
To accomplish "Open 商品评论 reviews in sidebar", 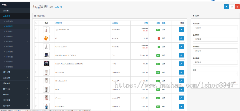I will click(x=15, y=62).
